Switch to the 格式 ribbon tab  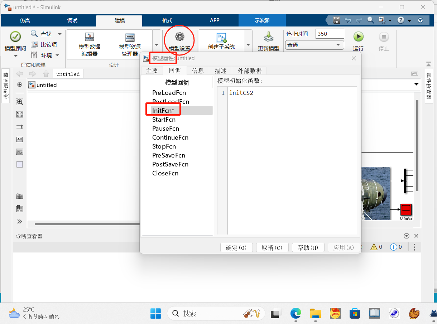[167, 20]
